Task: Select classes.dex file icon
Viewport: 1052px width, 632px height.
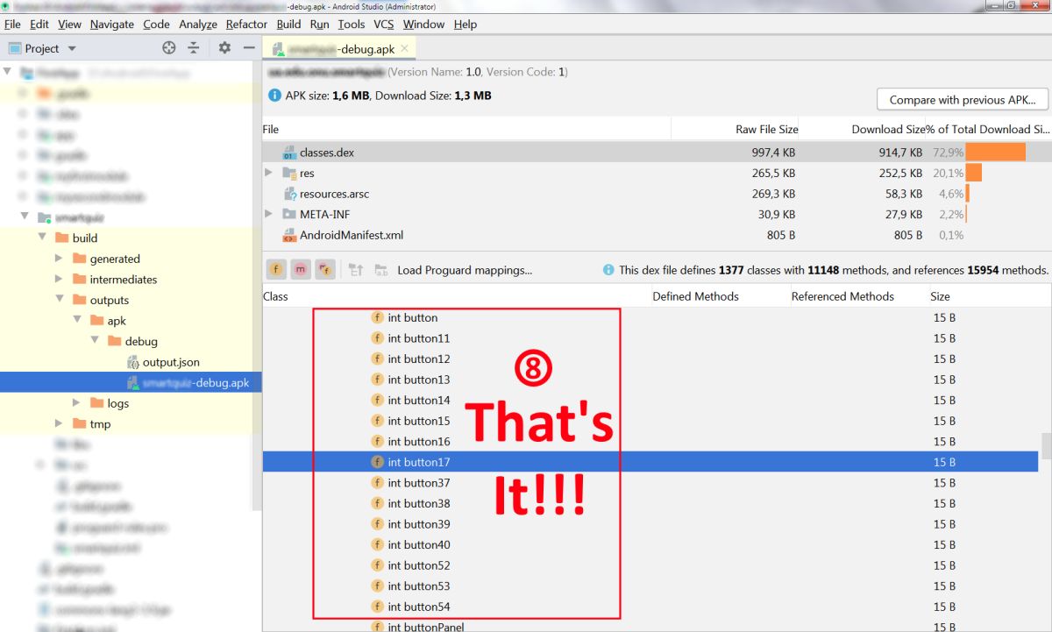Action: 289,153
